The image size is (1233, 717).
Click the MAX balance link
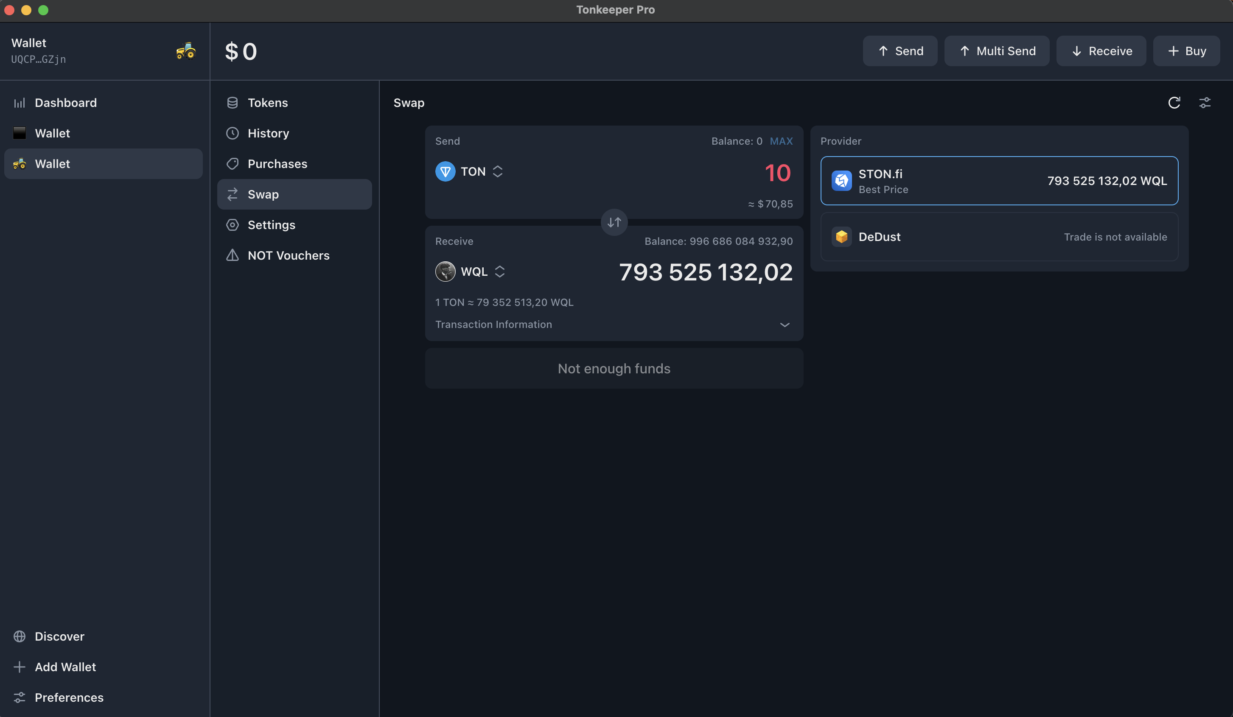click(x=781, y=141)
